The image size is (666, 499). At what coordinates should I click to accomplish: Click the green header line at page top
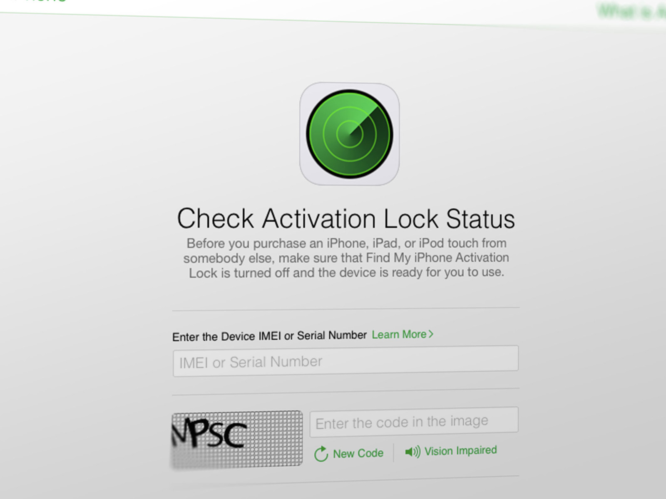point(291,20)
